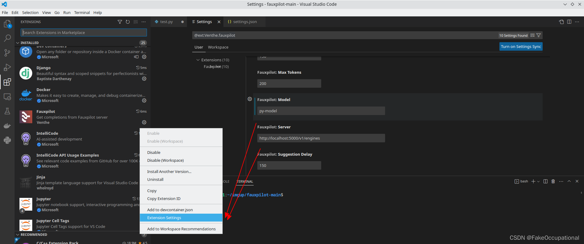Screen dimensions: 584x244
Task: Open the Testing flask icon
Action: 7,111
